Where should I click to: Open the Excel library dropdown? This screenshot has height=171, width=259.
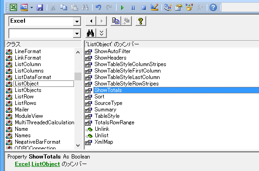click(77, 21)
